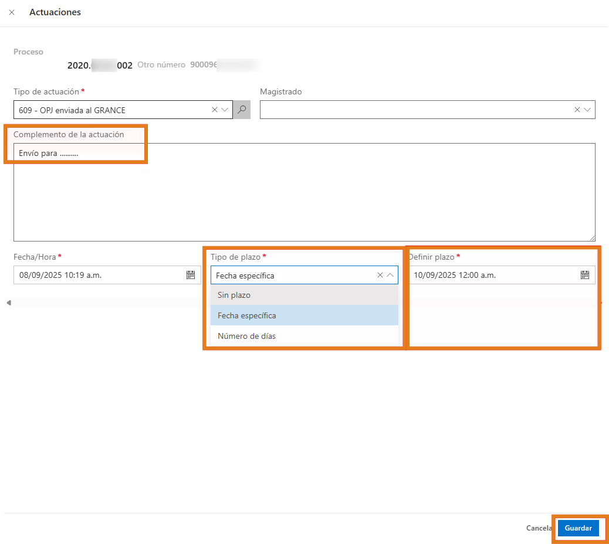Viewport: 609px width, 544px height.
Task: Clear the Tipo de plazo selection
Action: pyautogui.click(x=380, y=275)
